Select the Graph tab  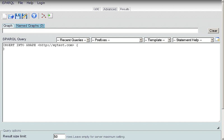point(8,26)
